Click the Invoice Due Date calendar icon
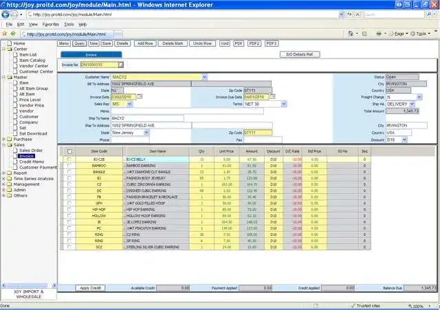Image resolution: width=440 pixels, height=310 pixels. (272, 96)
